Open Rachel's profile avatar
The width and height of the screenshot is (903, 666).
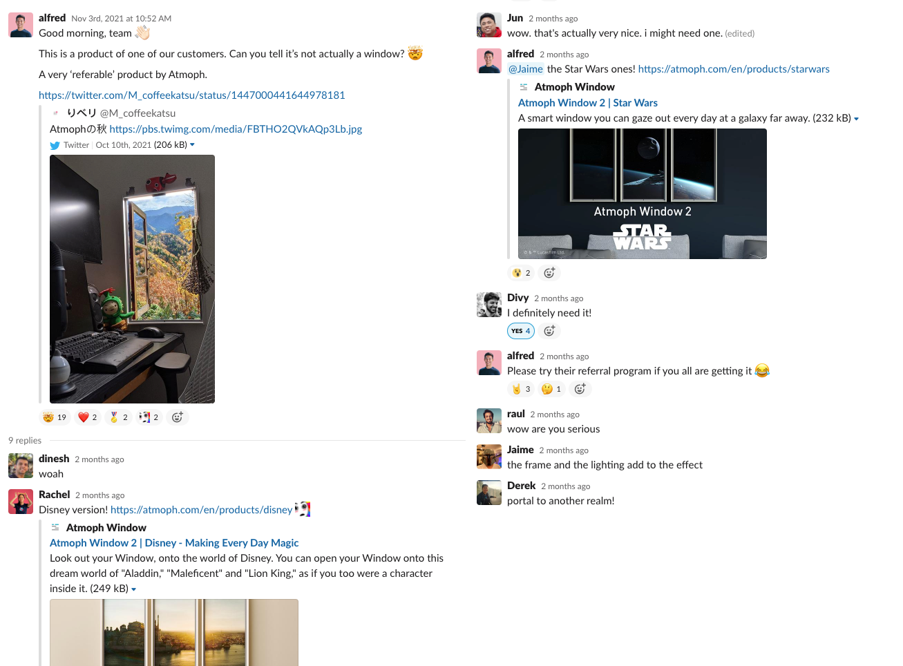[x=21, y=502]
